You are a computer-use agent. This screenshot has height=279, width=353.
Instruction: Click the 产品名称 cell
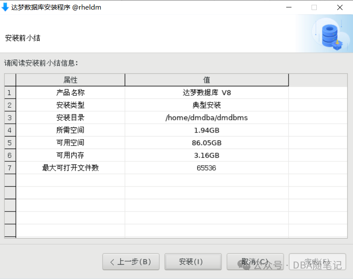point(70,92)
